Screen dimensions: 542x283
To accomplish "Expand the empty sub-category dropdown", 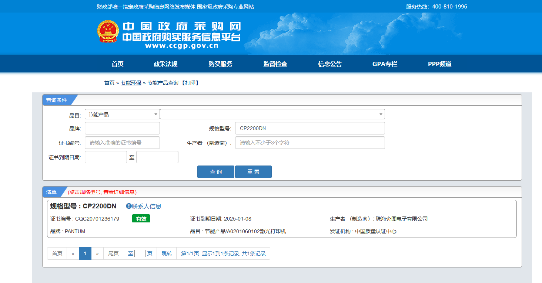I will coord(272,114).
